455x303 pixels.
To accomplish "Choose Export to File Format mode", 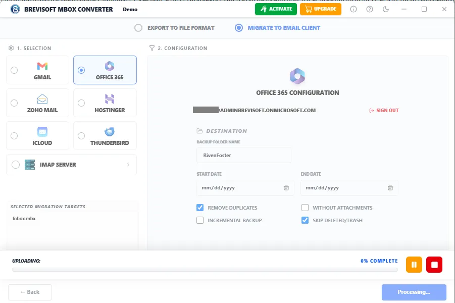I will tap(174, 28).
